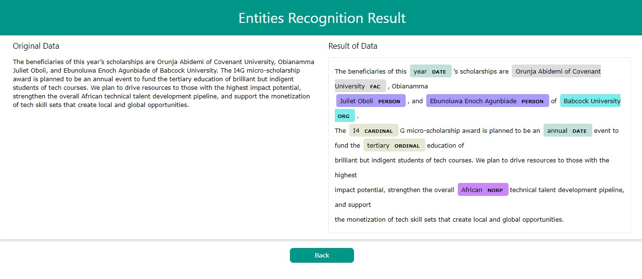The image size is (642, 279).
Task: Click the original data paragraph text
Action: [163, 83]
